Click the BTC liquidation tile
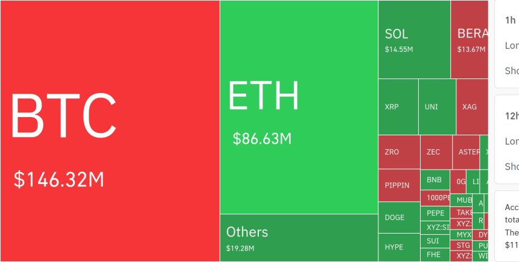This screenshot has width=519, height=262. point(110,131)
